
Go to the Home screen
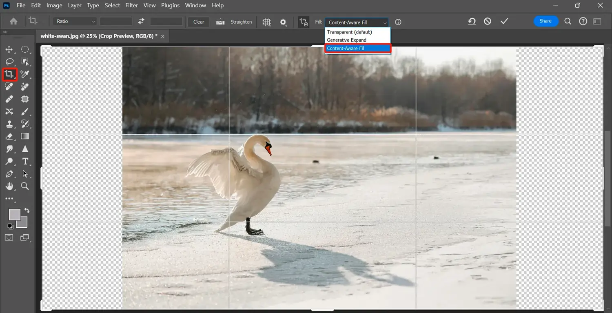pos(13,21)
